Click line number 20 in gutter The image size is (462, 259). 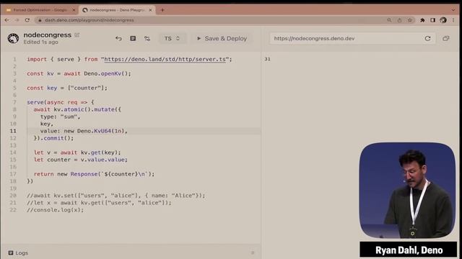(x=13, y=196)
